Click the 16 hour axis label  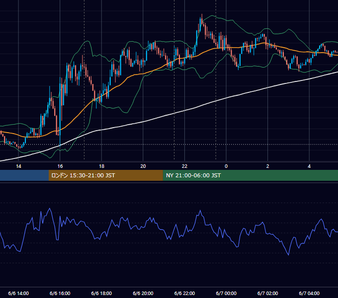click(60, 166)
